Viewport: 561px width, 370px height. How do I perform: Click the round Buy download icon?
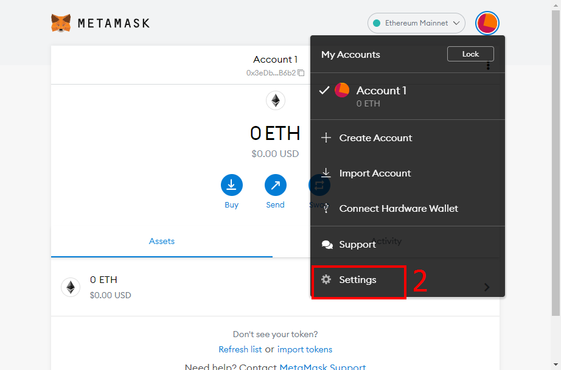pyautogui.click(x=231, y=185)
